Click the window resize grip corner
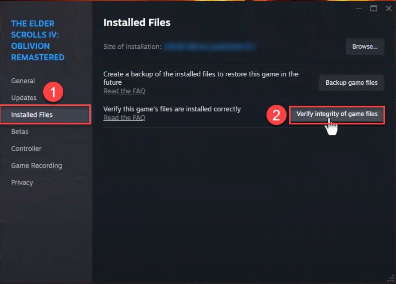Image resolution: width=396 pixels, height=284 pixels. tap(391, 279)
